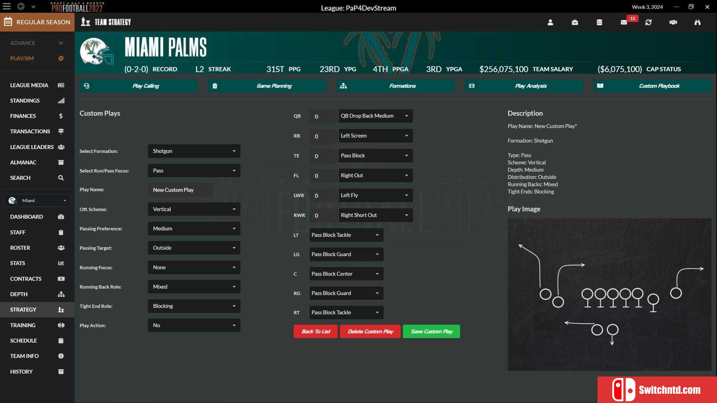This screenshot has height=403, width=717.
Task: Click the Back To List button
Action: point(316,331)
